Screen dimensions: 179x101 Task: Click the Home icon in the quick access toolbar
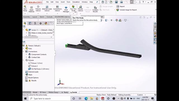click(x=103, y=2)
